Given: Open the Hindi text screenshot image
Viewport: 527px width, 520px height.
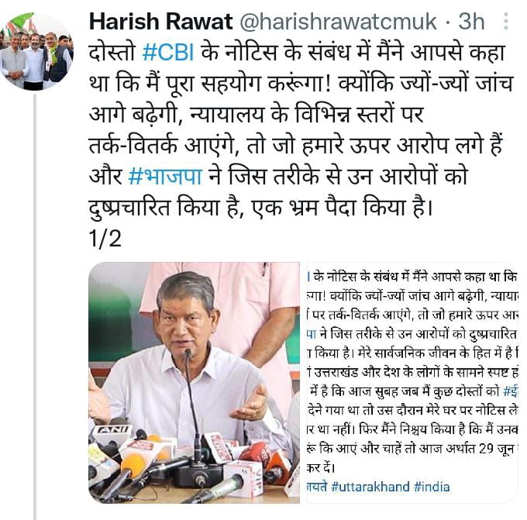Looking at the screenshot, I should 412,383.
